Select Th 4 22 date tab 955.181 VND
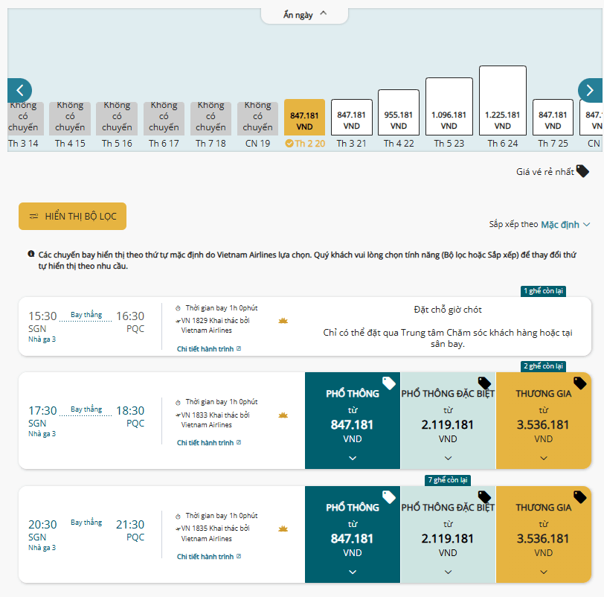This screenshot has height=597, width=604. tap(399, 118)
